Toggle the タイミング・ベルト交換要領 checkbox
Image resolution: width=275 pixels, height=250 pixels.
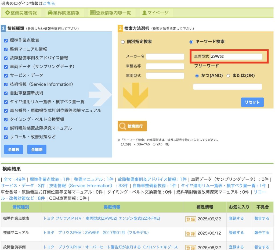[x=6, y=120]
